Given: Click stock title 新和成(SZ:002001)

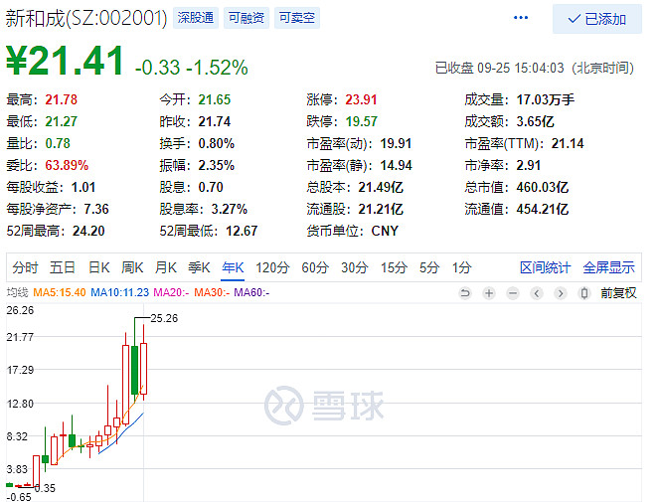Looking at the screenshot, I should click(x=86, y=18).
